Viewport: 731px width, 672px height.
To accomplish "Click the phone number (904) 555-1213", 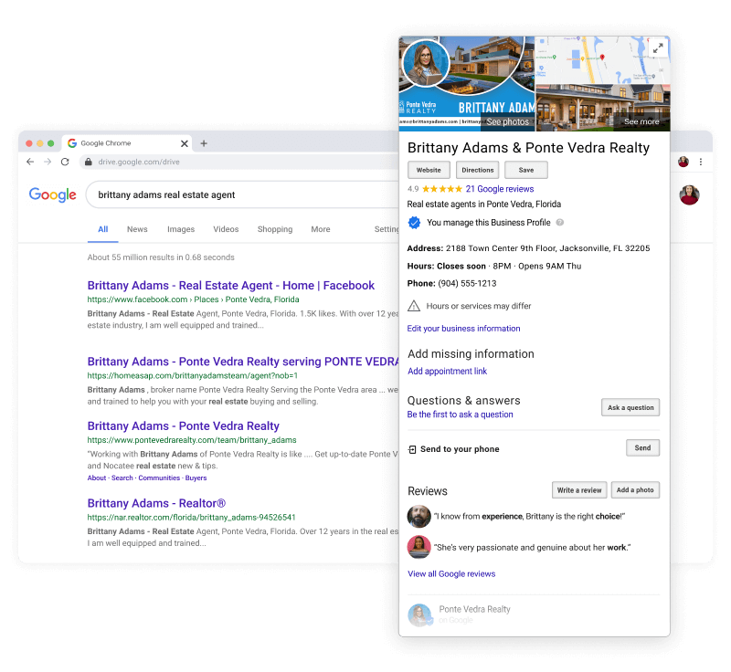I will click(467, 283).
